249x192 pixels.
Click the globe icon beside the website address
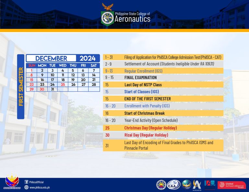26,187
